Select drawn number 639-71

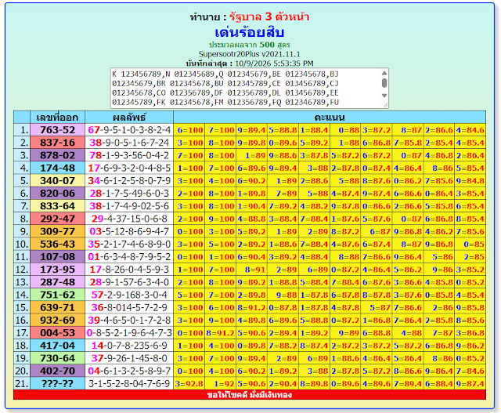(x=57, y=307)
